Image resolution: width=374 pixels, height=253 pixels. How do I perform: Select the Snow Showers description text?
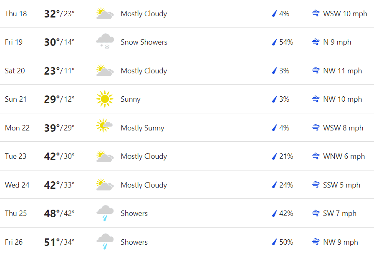pos(144,42)
